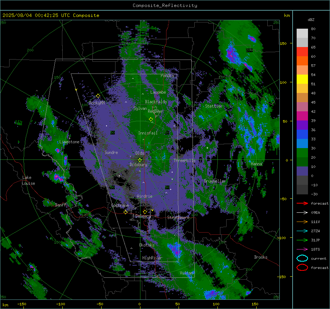Click the 'Limestone' map label

click(69, 142)
